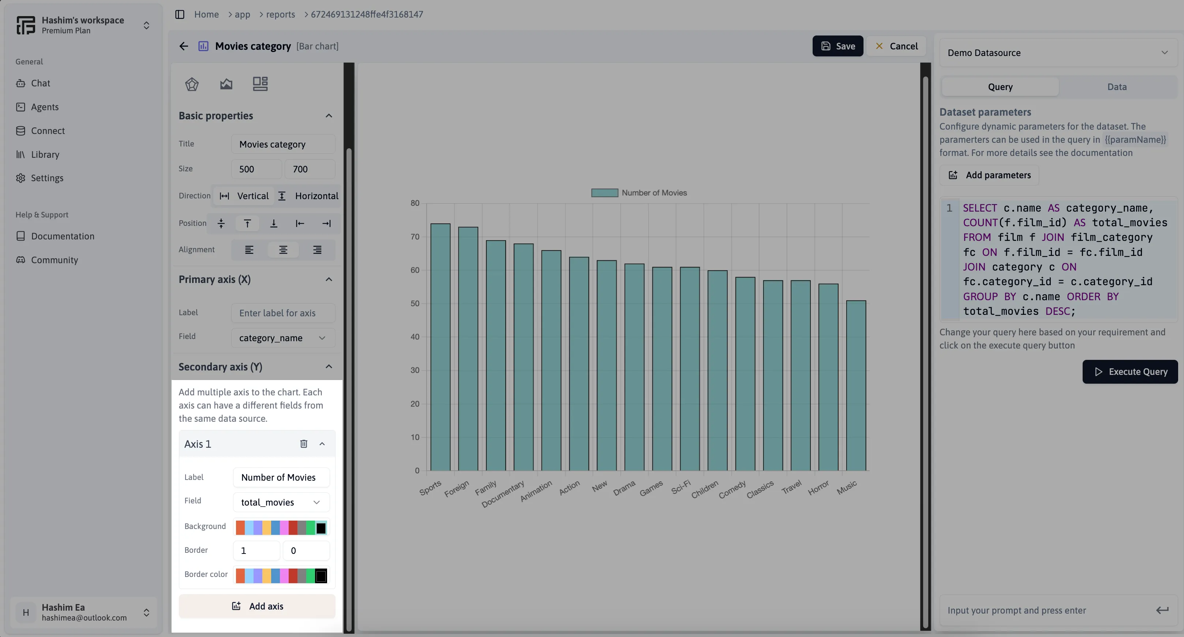Switch to the Data tab
1184x637 pixels.
tap(1117, 87)
